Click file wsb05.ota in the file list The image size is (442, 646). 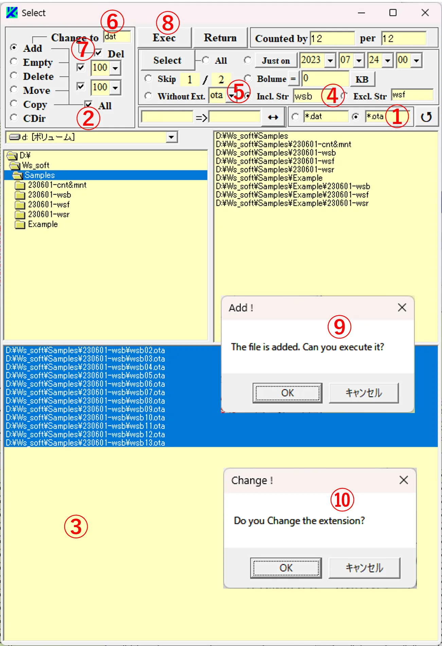[85, 376]
